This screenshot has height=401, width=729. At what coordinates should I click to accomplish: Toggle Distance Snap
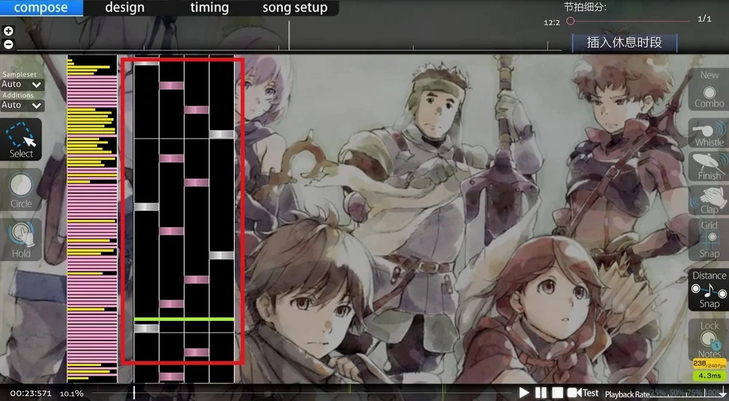click(709, 290)
